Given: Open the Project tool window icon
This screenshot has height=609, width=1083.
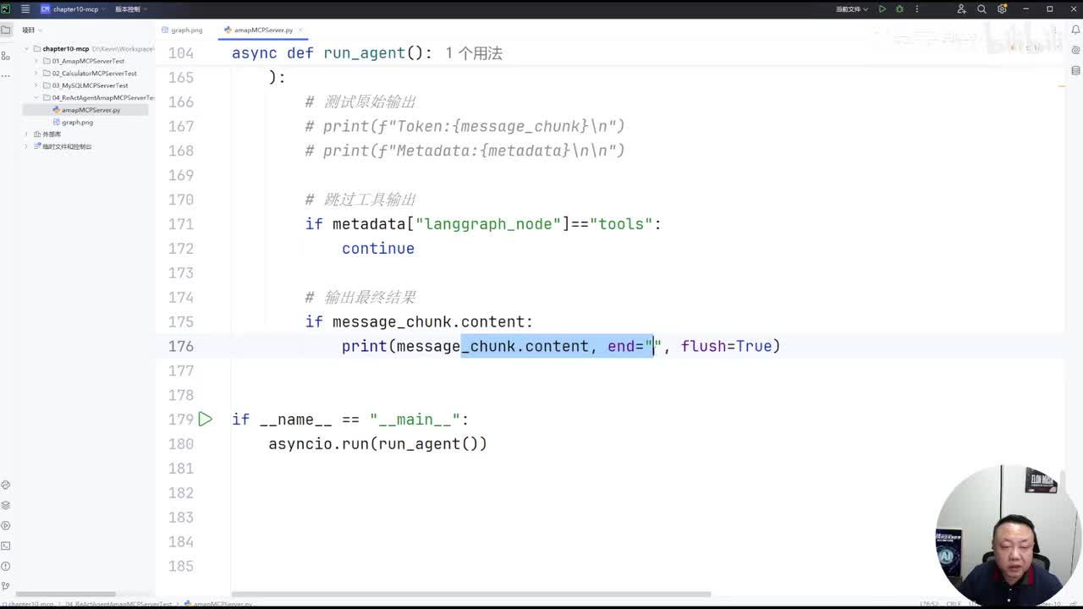Looking at the screenshot, I should click(x=6, y=30).
